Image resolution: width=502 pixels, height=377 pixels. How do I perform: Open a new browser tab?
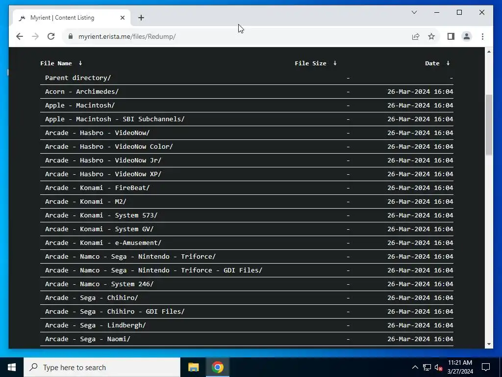141,18
